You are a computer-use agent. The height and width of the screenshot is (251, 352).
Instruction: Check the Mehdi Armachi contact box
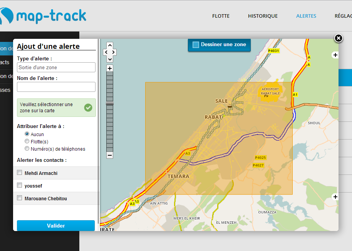pyautogui.click(x=20, y=173)
